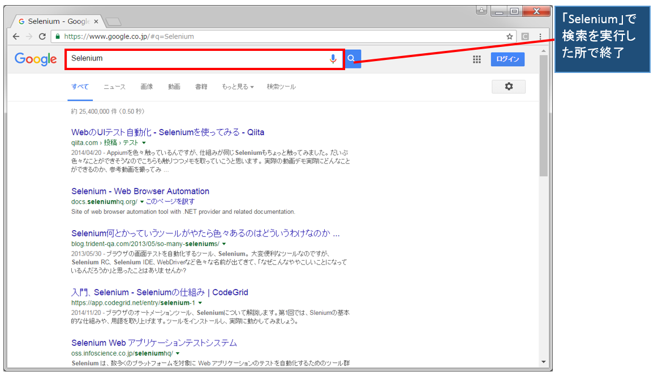Screen dimensions: 658x376
Task: Open Selenium Web アプリケーションテストシステム link
Action: pyautogui.click(x=154, y=343)
